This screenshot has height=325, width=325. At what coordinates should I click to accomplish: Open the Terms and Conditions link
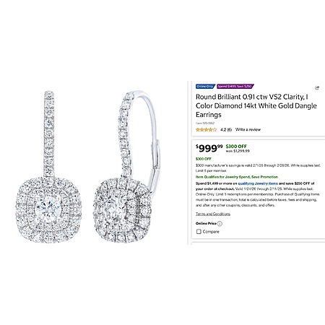point(213,214)
